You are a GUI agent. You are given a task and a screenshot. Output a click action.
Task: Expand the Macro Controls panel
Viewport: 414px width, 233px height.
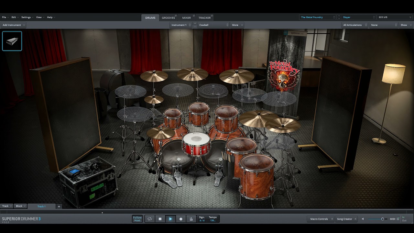point(321,219)
